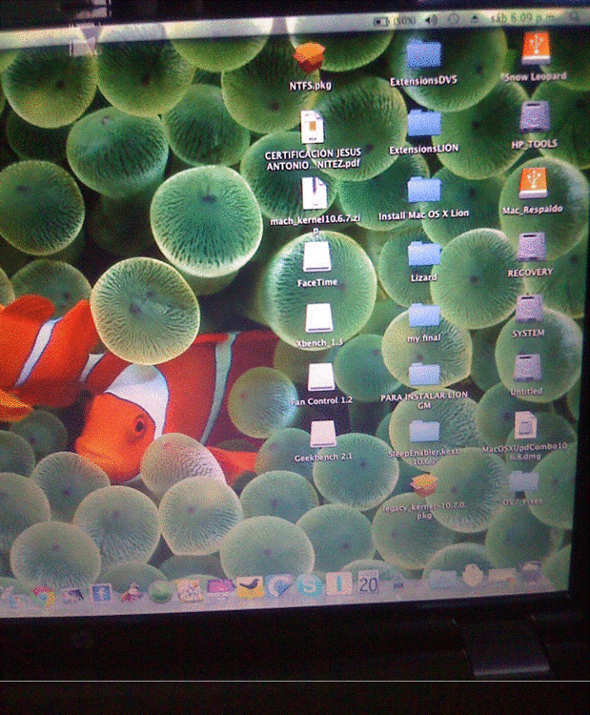The width and height of the screenshot is (590, 715).
Task: Open the Lizard folder
Action: click(x=423, y=254)
